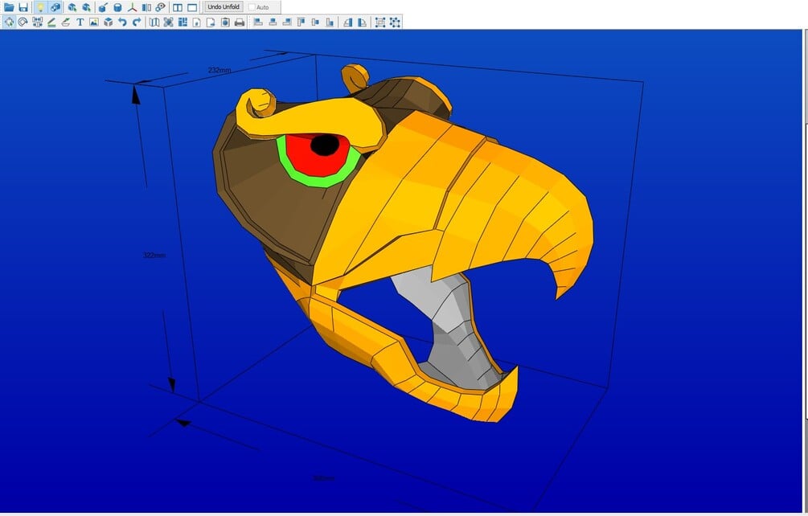Select the move/select parts tool icon
The image size is (808, 516).
pyautogui.click(x=9, y=23)
